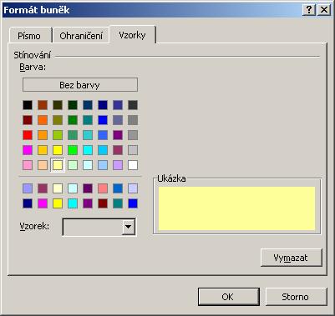Select the ocean blue swatch below the divider

coord(118,188)
